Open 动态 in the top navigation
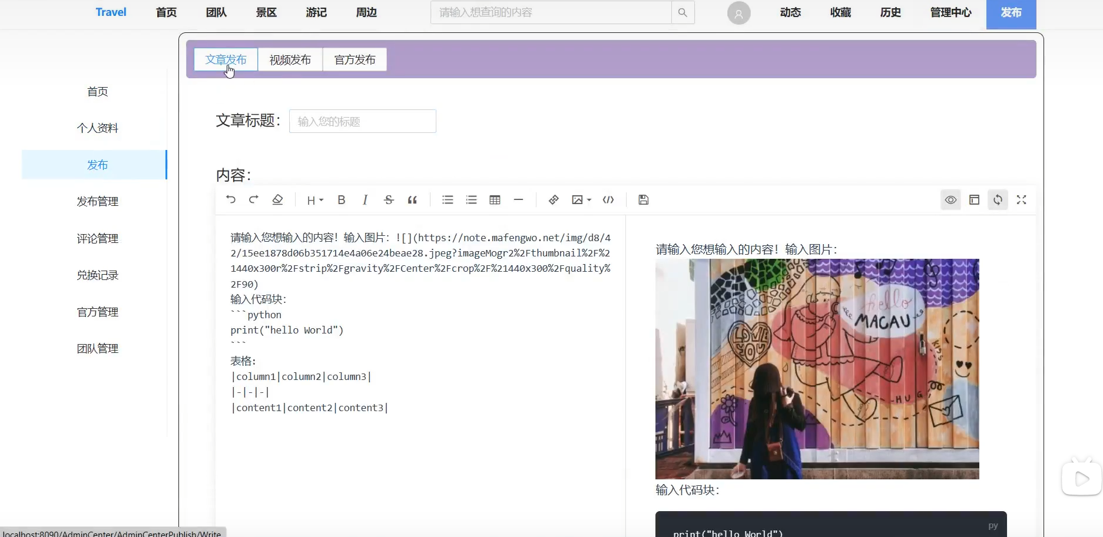This screenshot has width=1103, height=537. point(790,12)
